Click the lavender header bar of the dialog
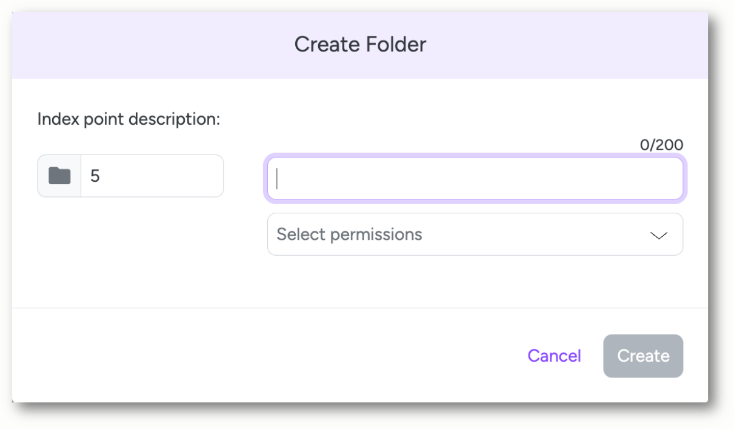The height and width of the screenshot is (429, 734). (360, 45)
